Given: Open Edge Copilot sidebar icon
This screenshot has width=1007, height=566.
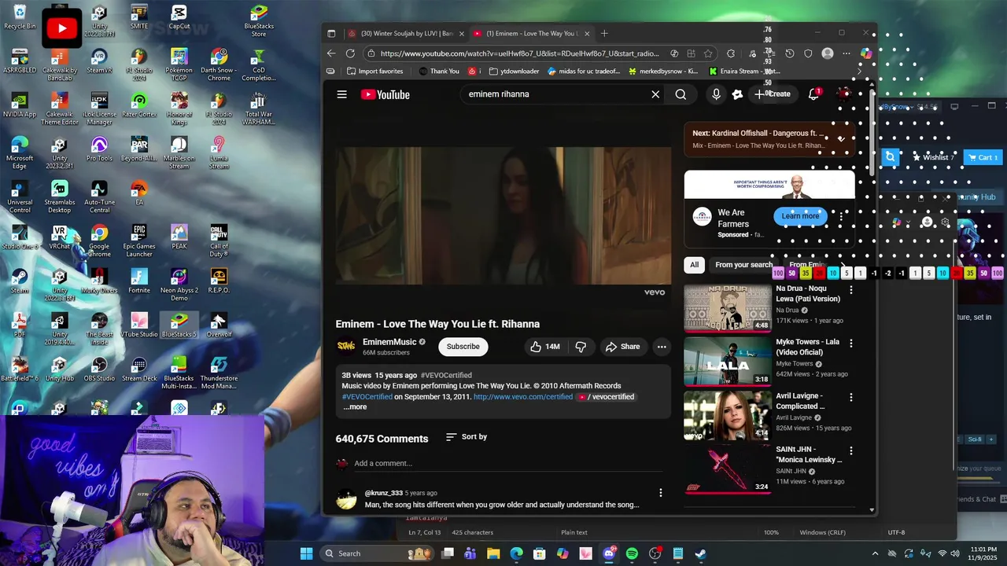Looking at the screenshot, I should tap(866, 53).
